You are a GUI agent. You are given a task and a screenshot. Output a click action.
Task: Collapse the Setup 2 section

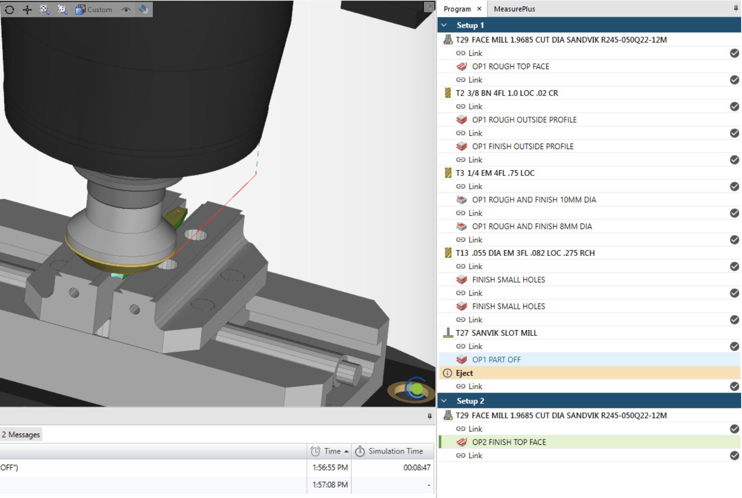[x=444, y=401]
